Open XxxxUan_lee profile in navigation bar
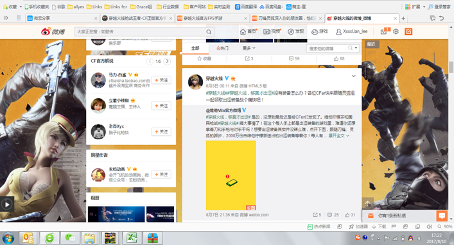Screen dimensions: 454x245 pos(351,31)
